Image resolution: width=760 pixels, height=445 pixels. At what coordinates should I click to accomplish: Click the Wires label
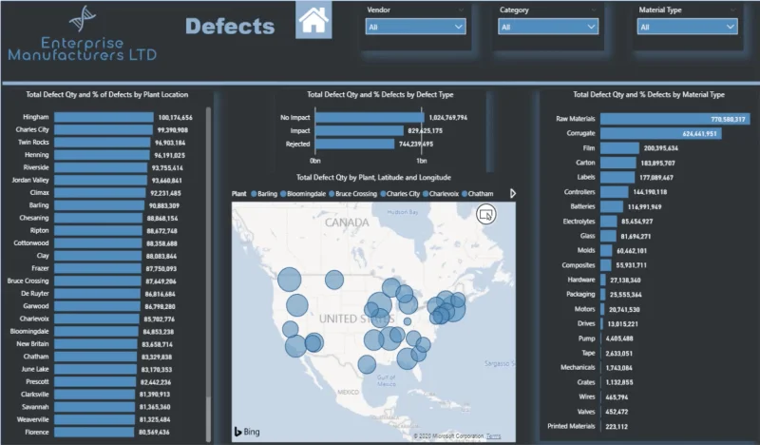pos(586,397)
